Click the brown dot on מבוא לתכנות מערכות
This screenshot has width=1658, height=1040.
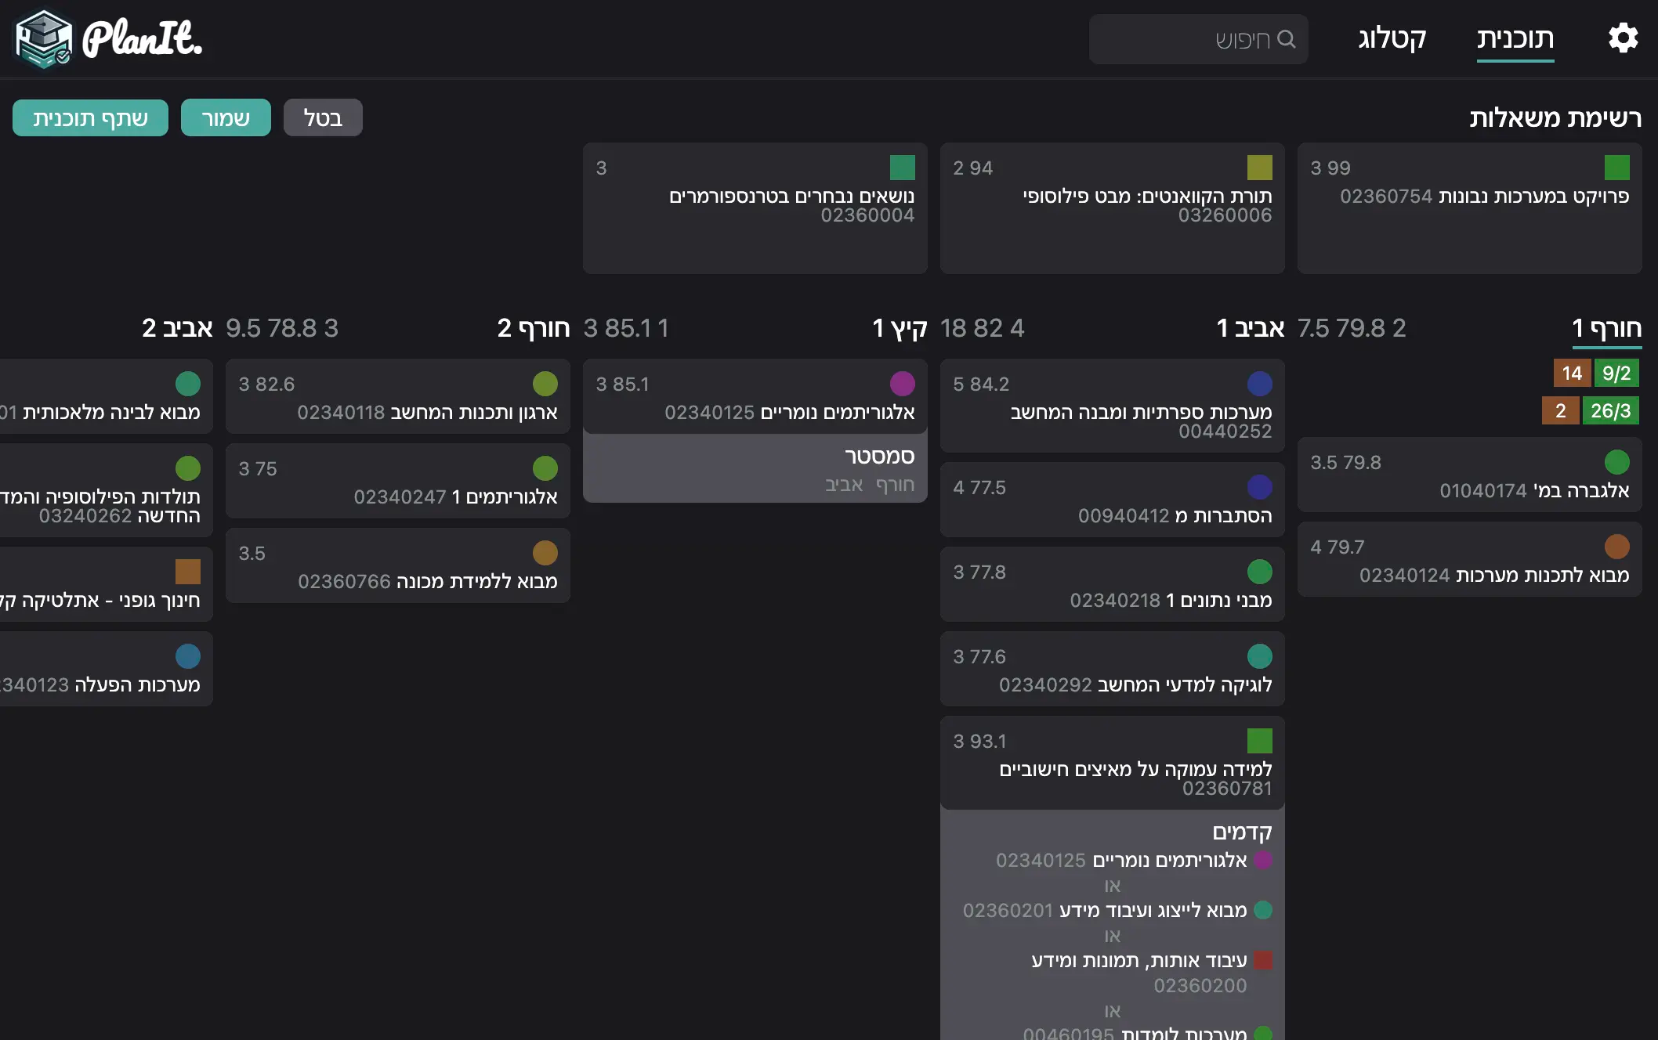(1616, 547)
